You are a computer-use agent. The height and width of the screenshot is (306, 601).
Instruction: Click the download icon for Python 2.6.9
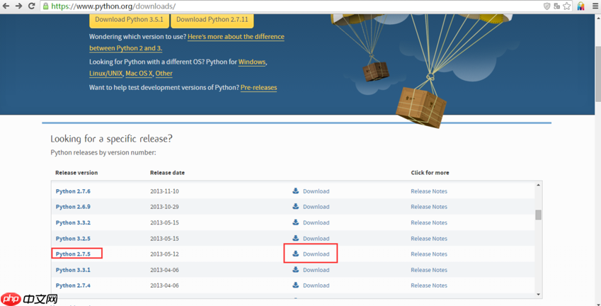pyautogui.click(x=295, y=206)
